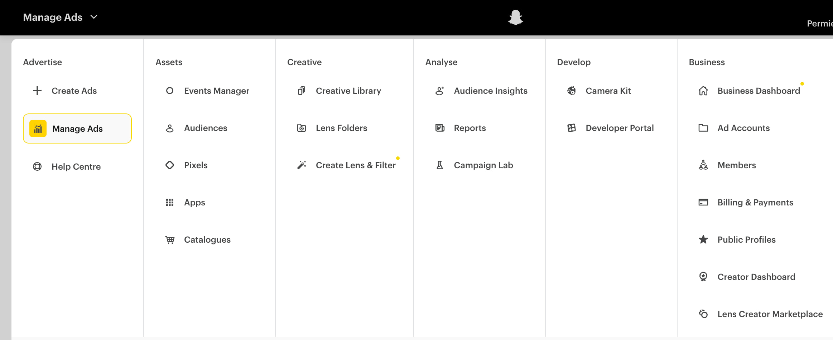833x340 pixels.
Task: Open Developer Portal under Develop
Action: 620,128
